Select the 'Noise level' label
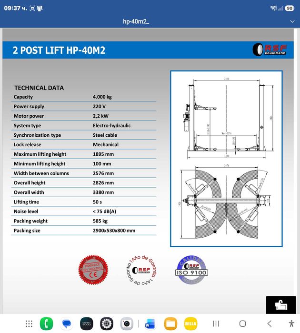Screen dimensions: 300x333 tap(26, 212)
